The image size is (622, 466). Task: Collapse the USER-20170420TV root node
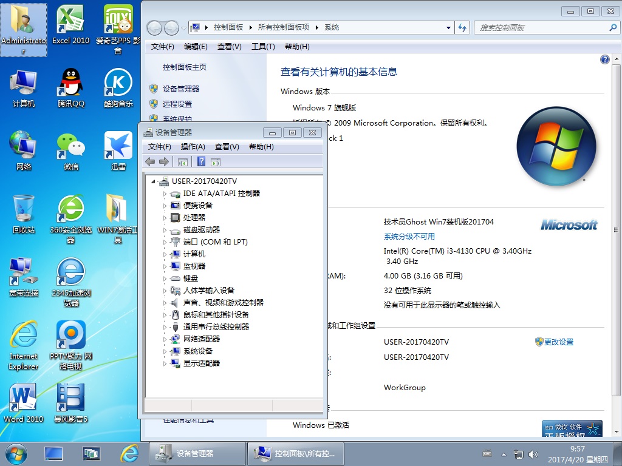point(153,181)
